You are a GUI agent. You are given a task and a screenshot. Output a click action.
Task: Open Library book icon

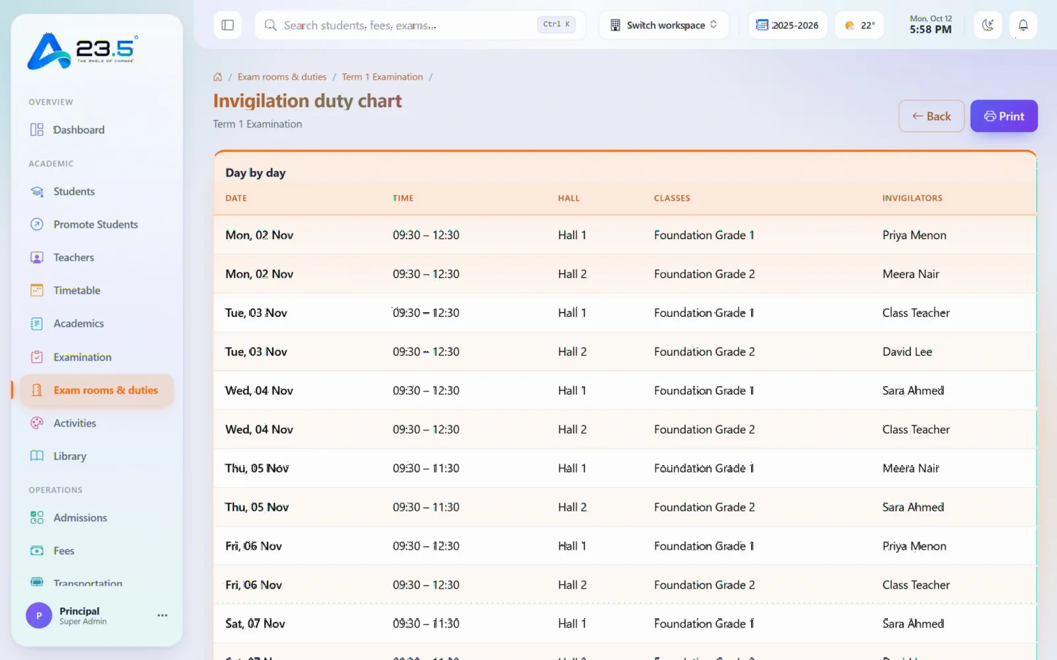[37, 456]
